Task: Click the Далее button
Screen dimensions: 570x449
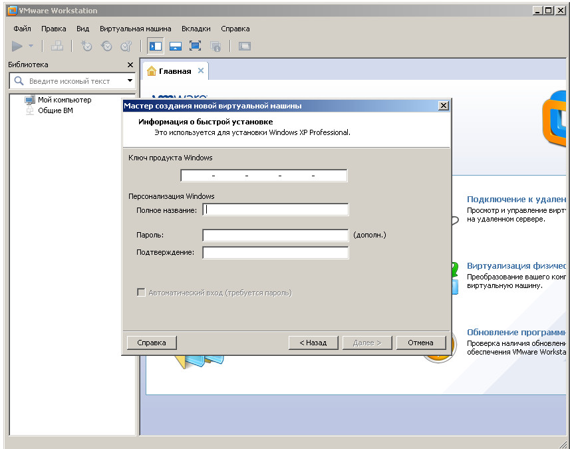Action: [x=367, y=343]
